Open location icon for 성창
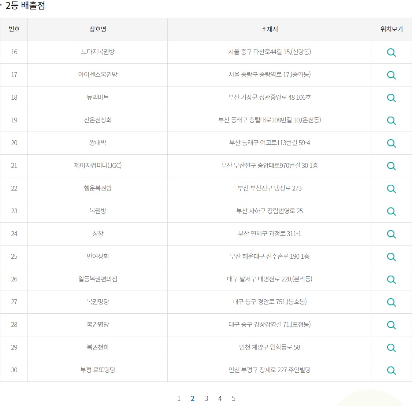The image size is (412, 406). tap(391, 234)
